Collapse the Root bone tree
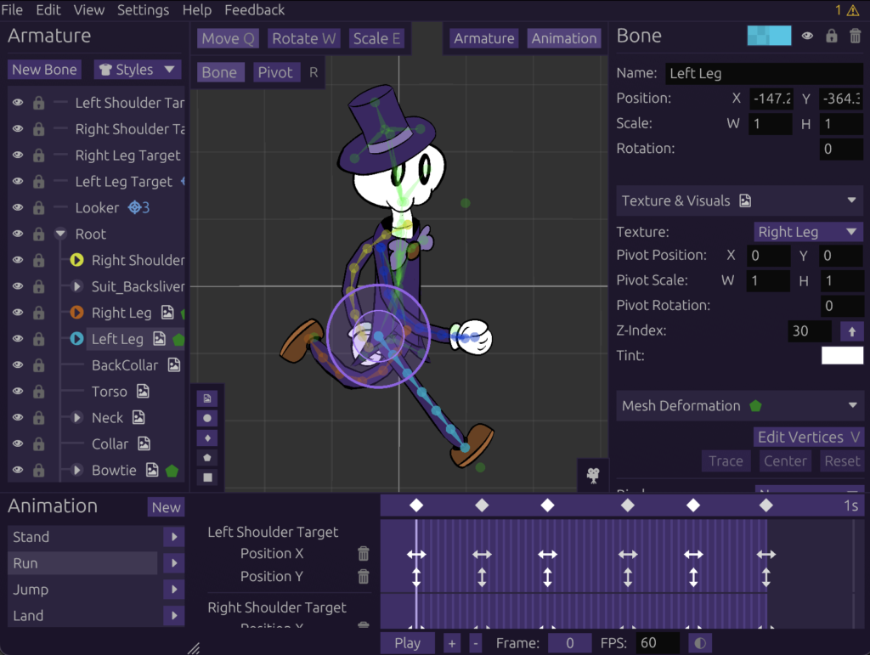The height and width of the screenshot is (655, 870). 60,234
